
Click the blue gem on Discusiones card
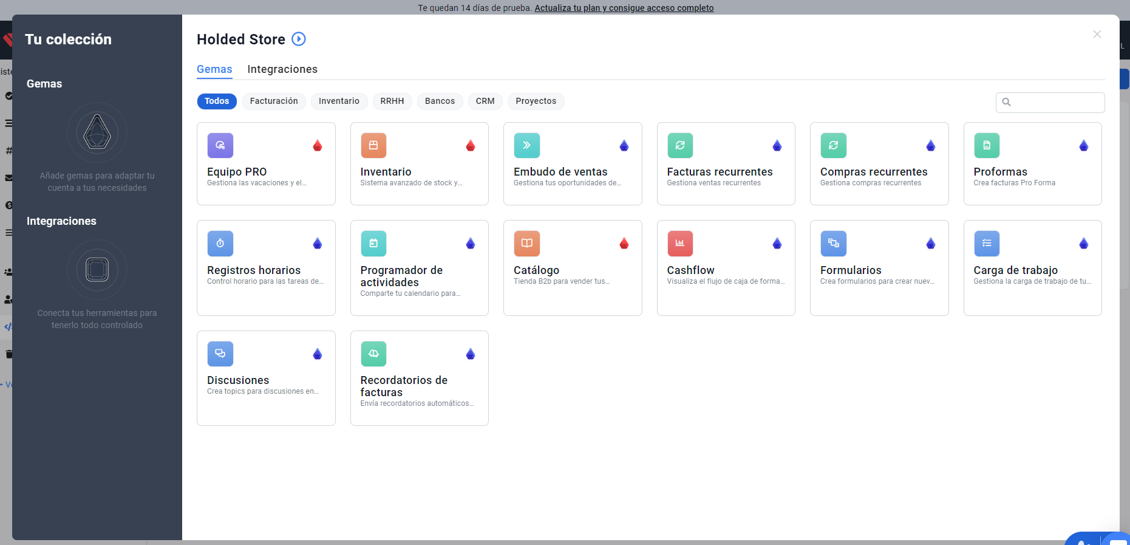click(x=318, y=354)
